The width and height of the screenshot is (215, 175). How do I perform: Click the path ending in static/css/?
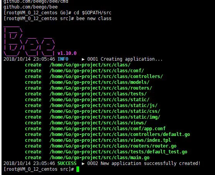click(x=105, y=111)
